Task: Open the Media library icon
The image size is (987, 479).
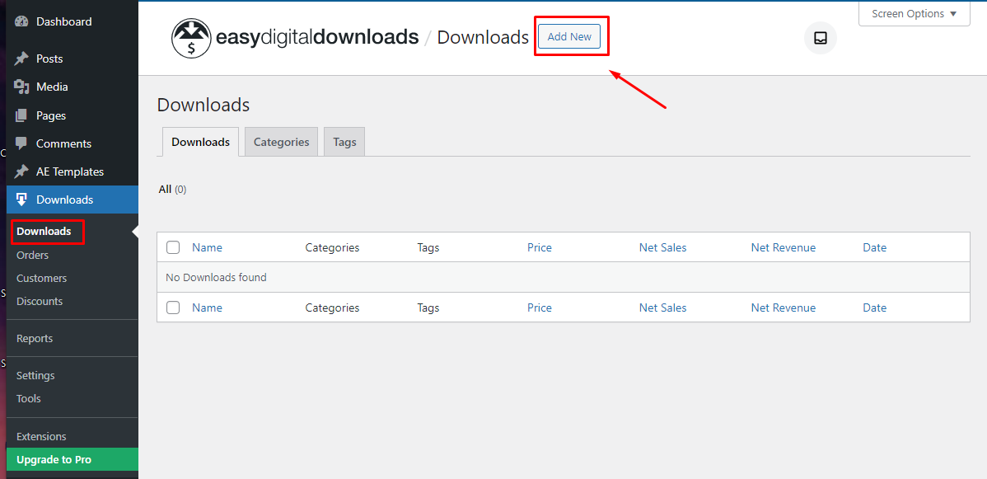Action: point(22,87)
